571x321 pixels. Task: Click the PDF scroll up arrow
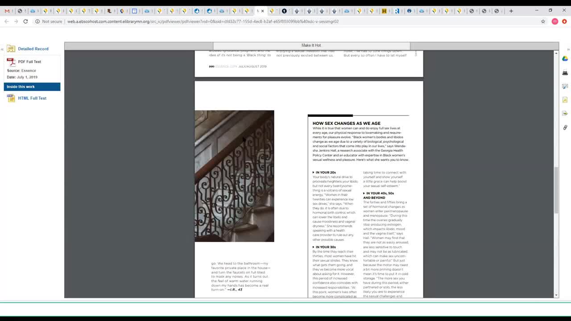click(x=556, y=53)
